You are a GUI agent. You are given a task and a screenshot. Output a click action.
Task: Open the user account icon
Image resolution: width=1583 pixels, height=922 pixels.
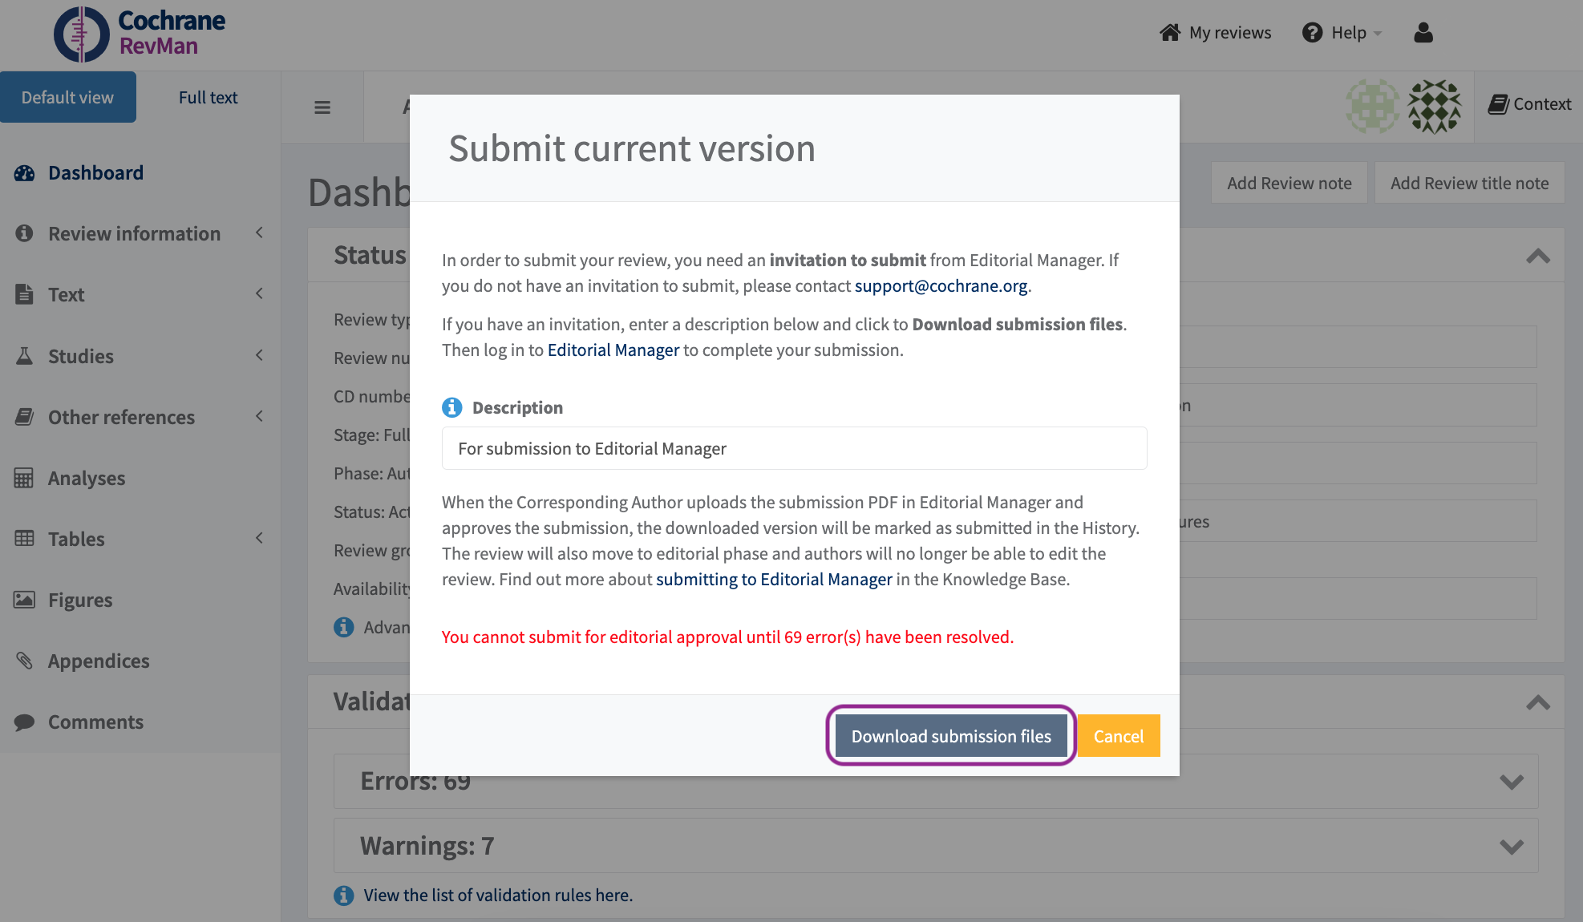pyautogui.click(x=1423, y=33)
